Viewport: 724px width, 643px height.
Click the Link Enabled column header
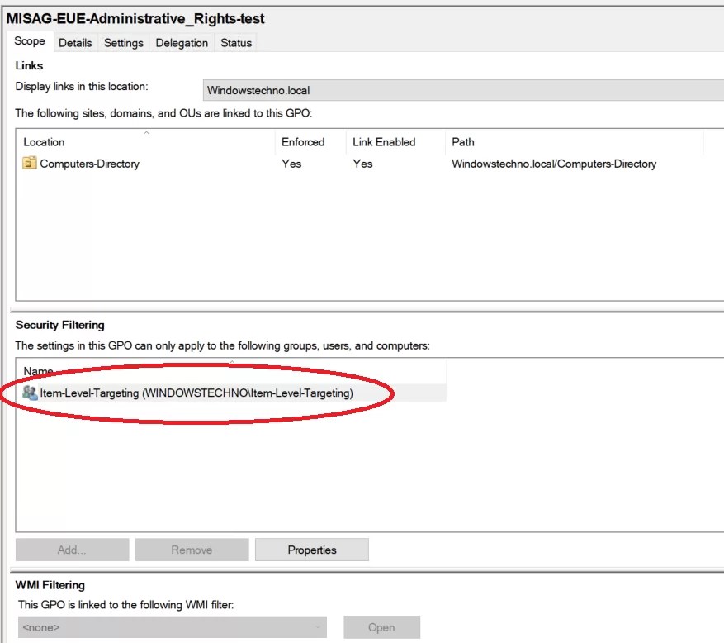383,141
